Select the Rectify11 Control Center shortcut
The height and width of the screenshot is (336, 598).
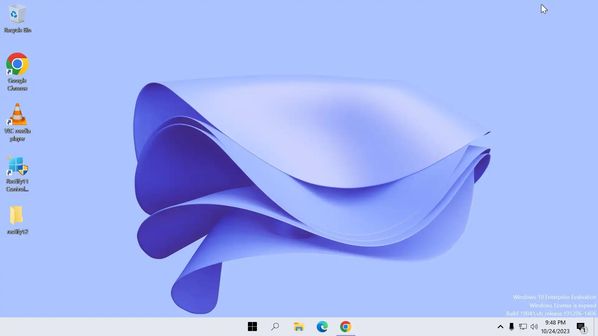click(17, 166)
